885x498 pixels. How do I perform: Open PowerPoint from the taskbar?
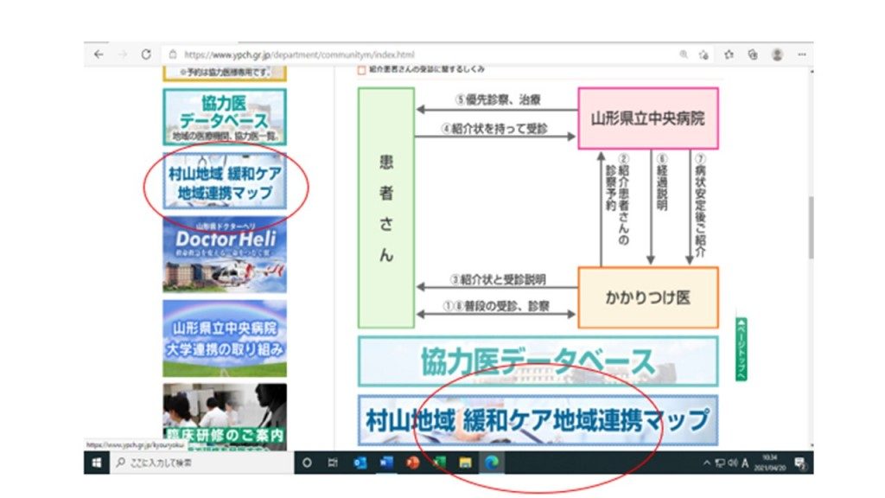click(x=412, y=463)
